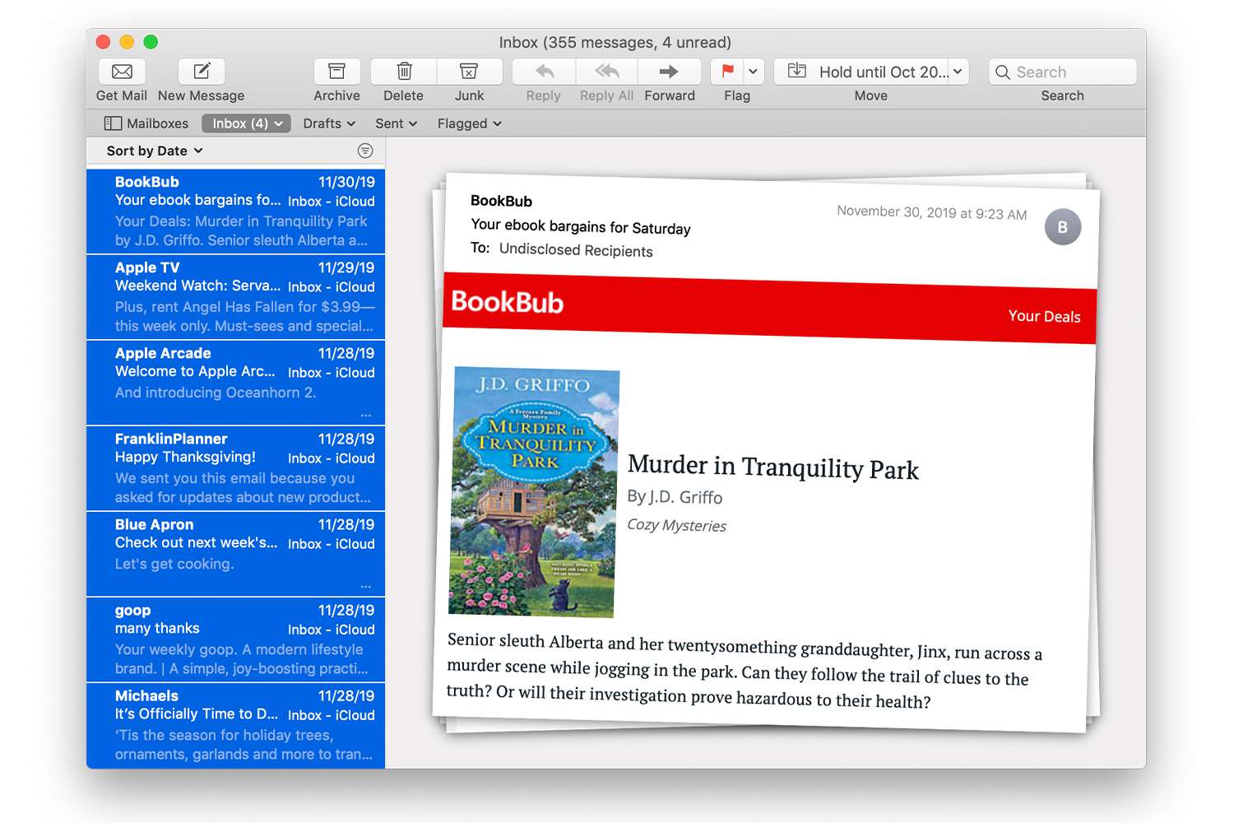
Task: Open the Sent favorites menu
Action: 397,123
